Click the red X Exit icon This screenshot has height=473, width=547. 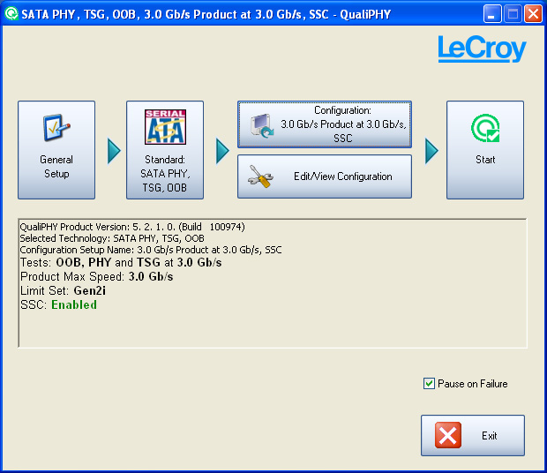click(x=448, y=436)
